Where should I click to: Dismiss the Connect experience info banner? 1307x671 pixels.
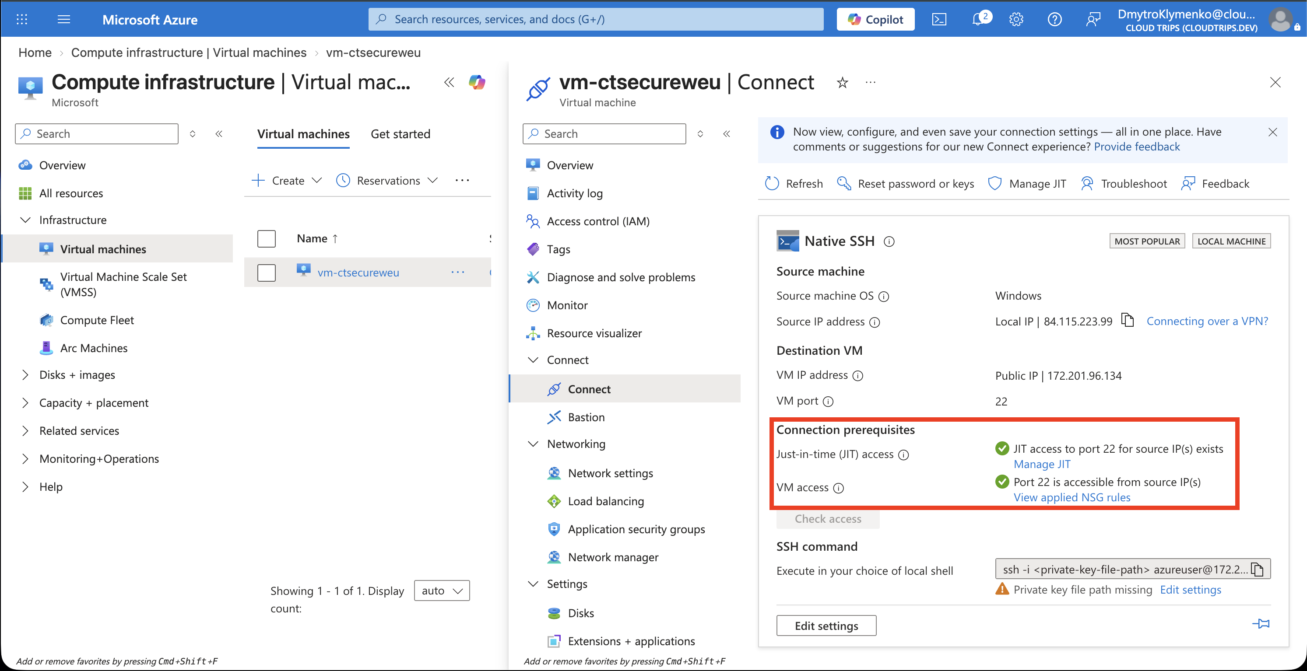pos(1272,133)
